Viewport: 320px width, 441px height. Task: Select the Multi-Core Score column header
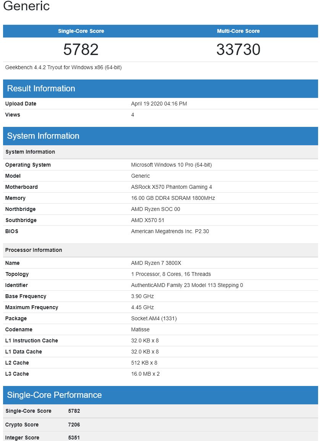238,31
